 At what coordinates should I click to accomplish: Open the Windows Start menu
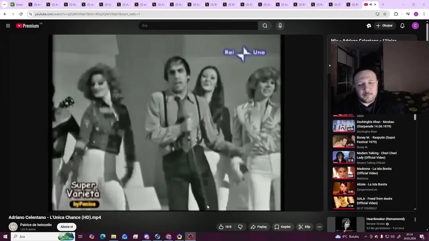5,237
